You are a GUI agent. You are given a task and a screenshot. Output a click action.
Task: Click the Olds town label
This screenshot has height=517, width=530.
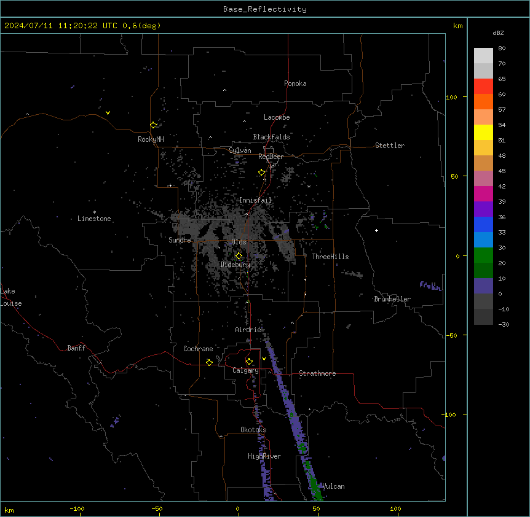pos(239,242)
